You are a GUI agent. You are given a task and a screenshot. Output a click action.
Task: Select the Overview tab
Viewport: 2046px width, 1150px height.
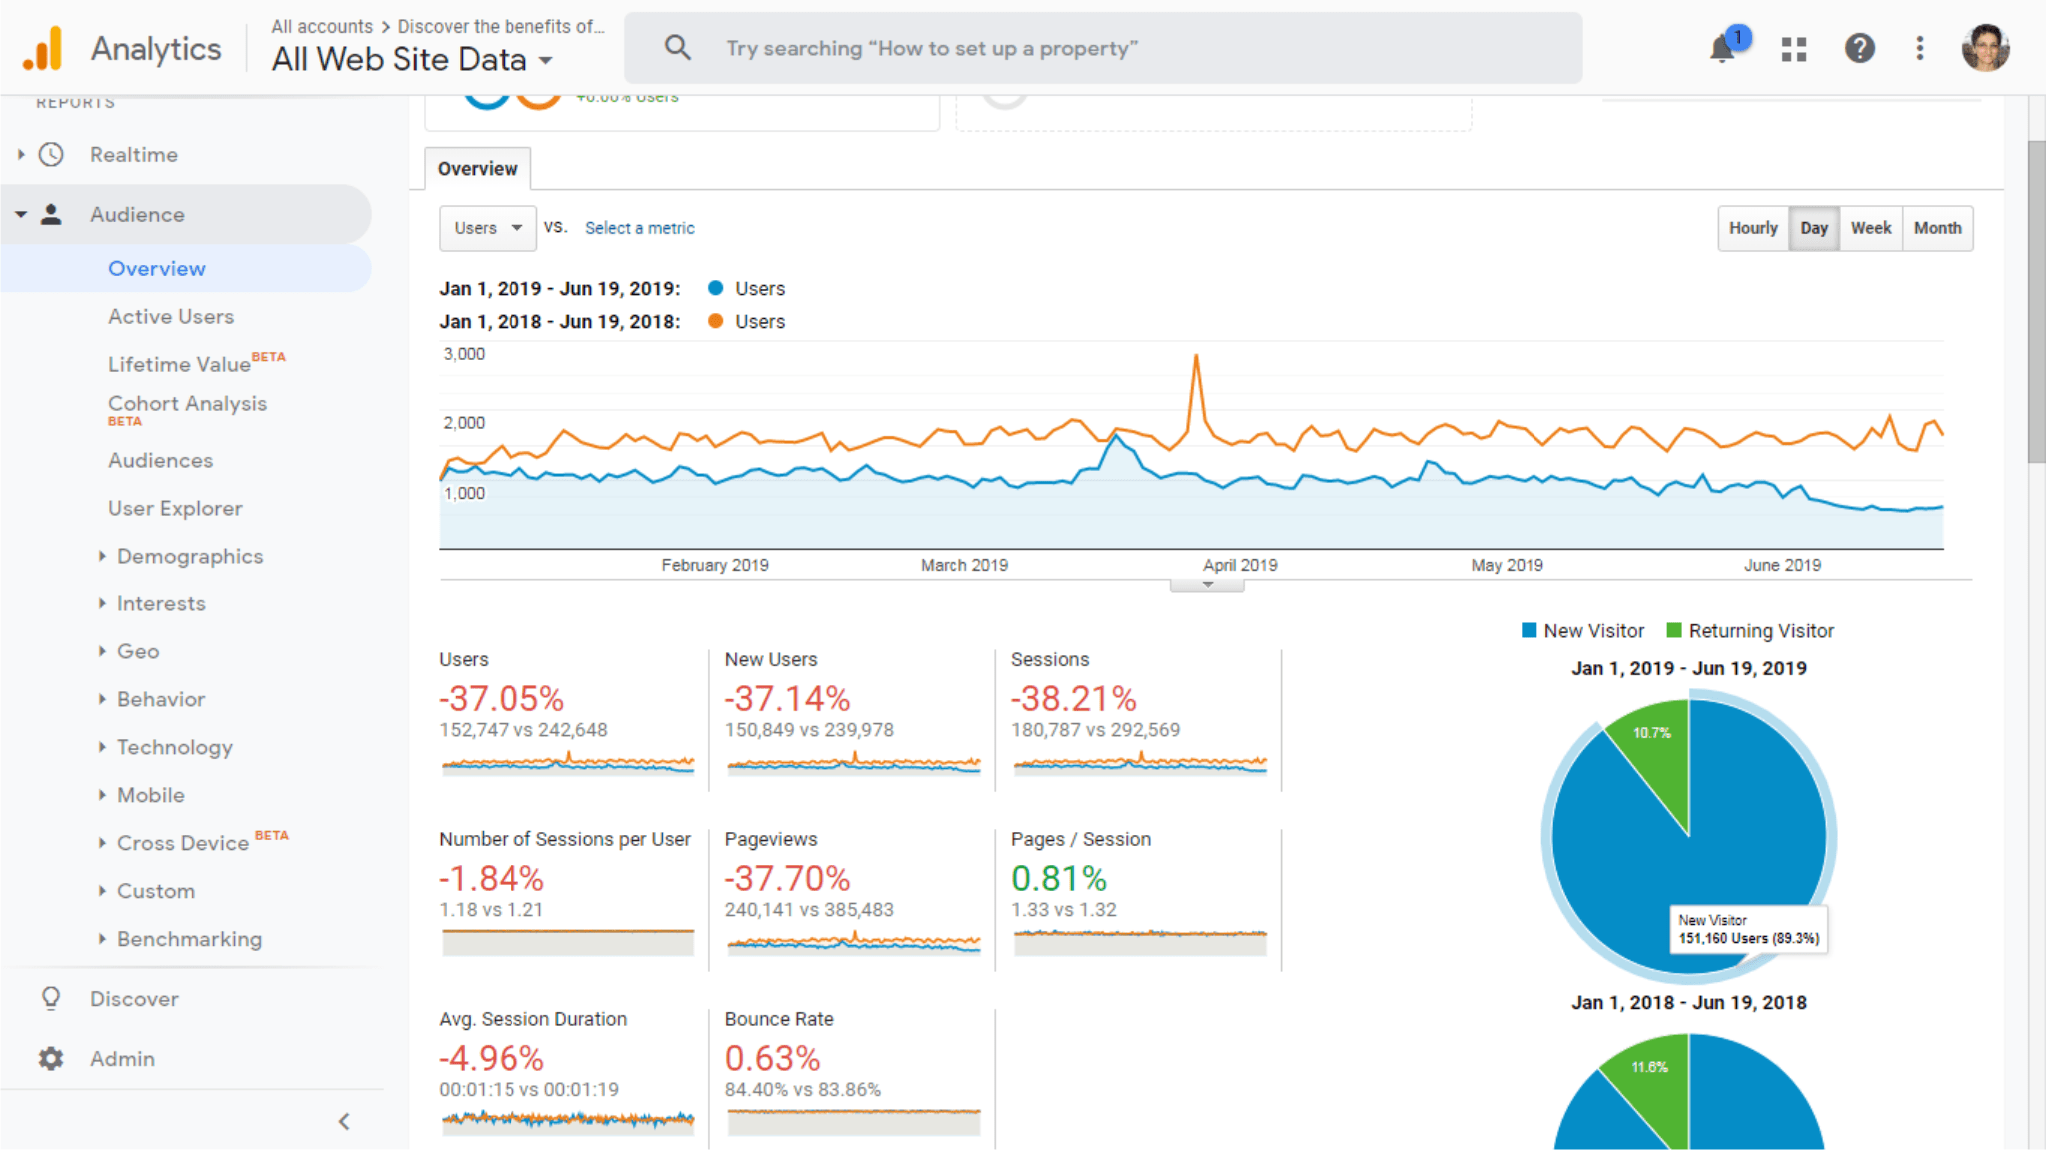[x=478, y=169]
